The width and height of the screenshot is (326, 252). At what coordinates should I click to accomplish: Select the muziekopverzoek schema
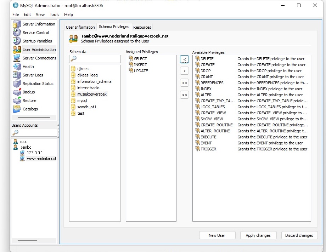pos(92,94)
